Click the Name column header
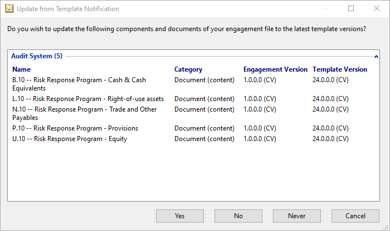 (21, 69)
